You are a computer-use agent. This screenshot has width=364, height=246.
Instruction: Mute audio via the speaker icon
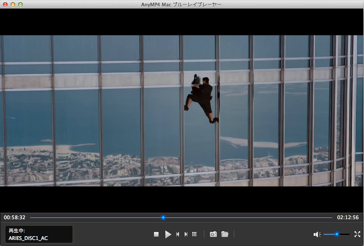tap(317, 234)
